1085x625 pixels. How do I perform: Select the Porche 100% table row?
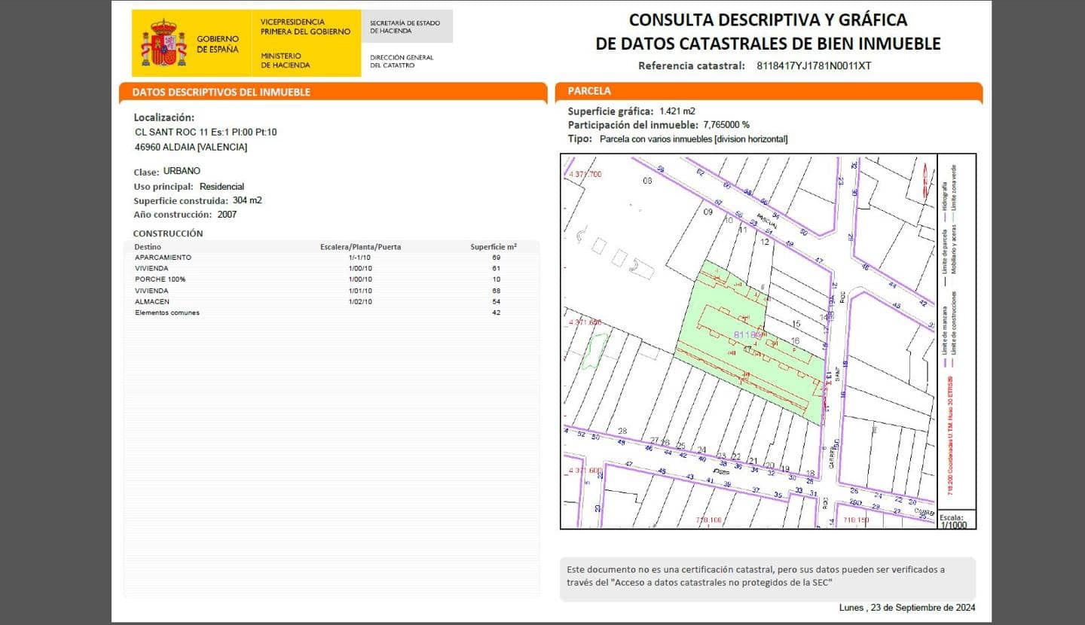(330, 279)
